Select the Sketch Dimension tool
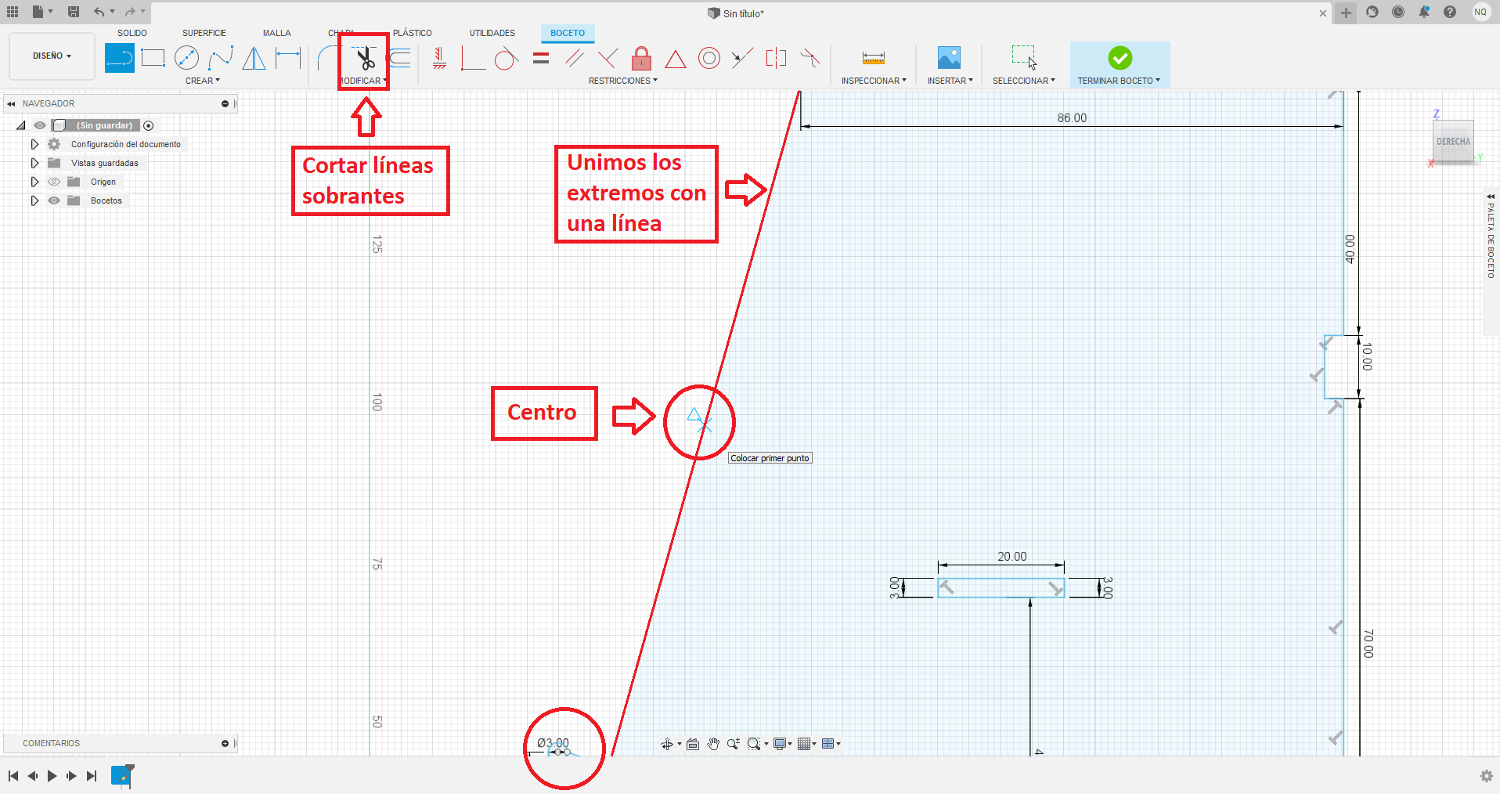The image size is (1500, 794). point(288,58)
